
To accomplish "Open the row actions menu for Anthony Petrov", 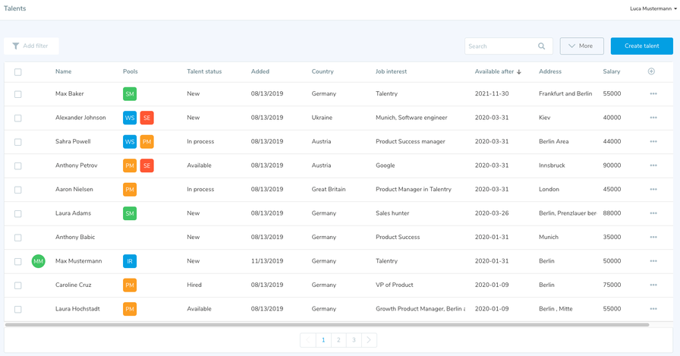I will click(653, 165).
